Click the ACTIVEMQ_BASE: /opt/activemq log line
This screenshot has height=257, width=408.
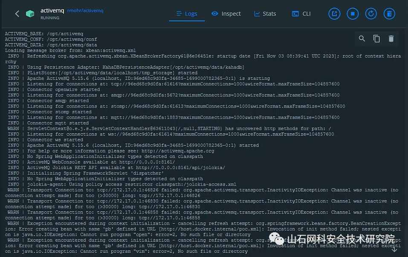pyautogui.click(x=44, y=34)
